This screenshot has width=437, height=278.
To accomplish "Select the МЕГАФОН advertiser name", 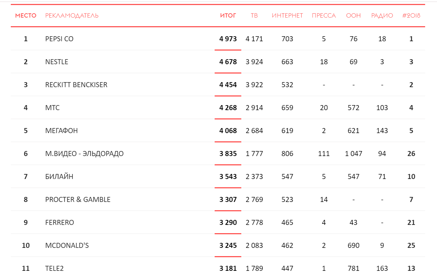I will (x=62, y=131).
